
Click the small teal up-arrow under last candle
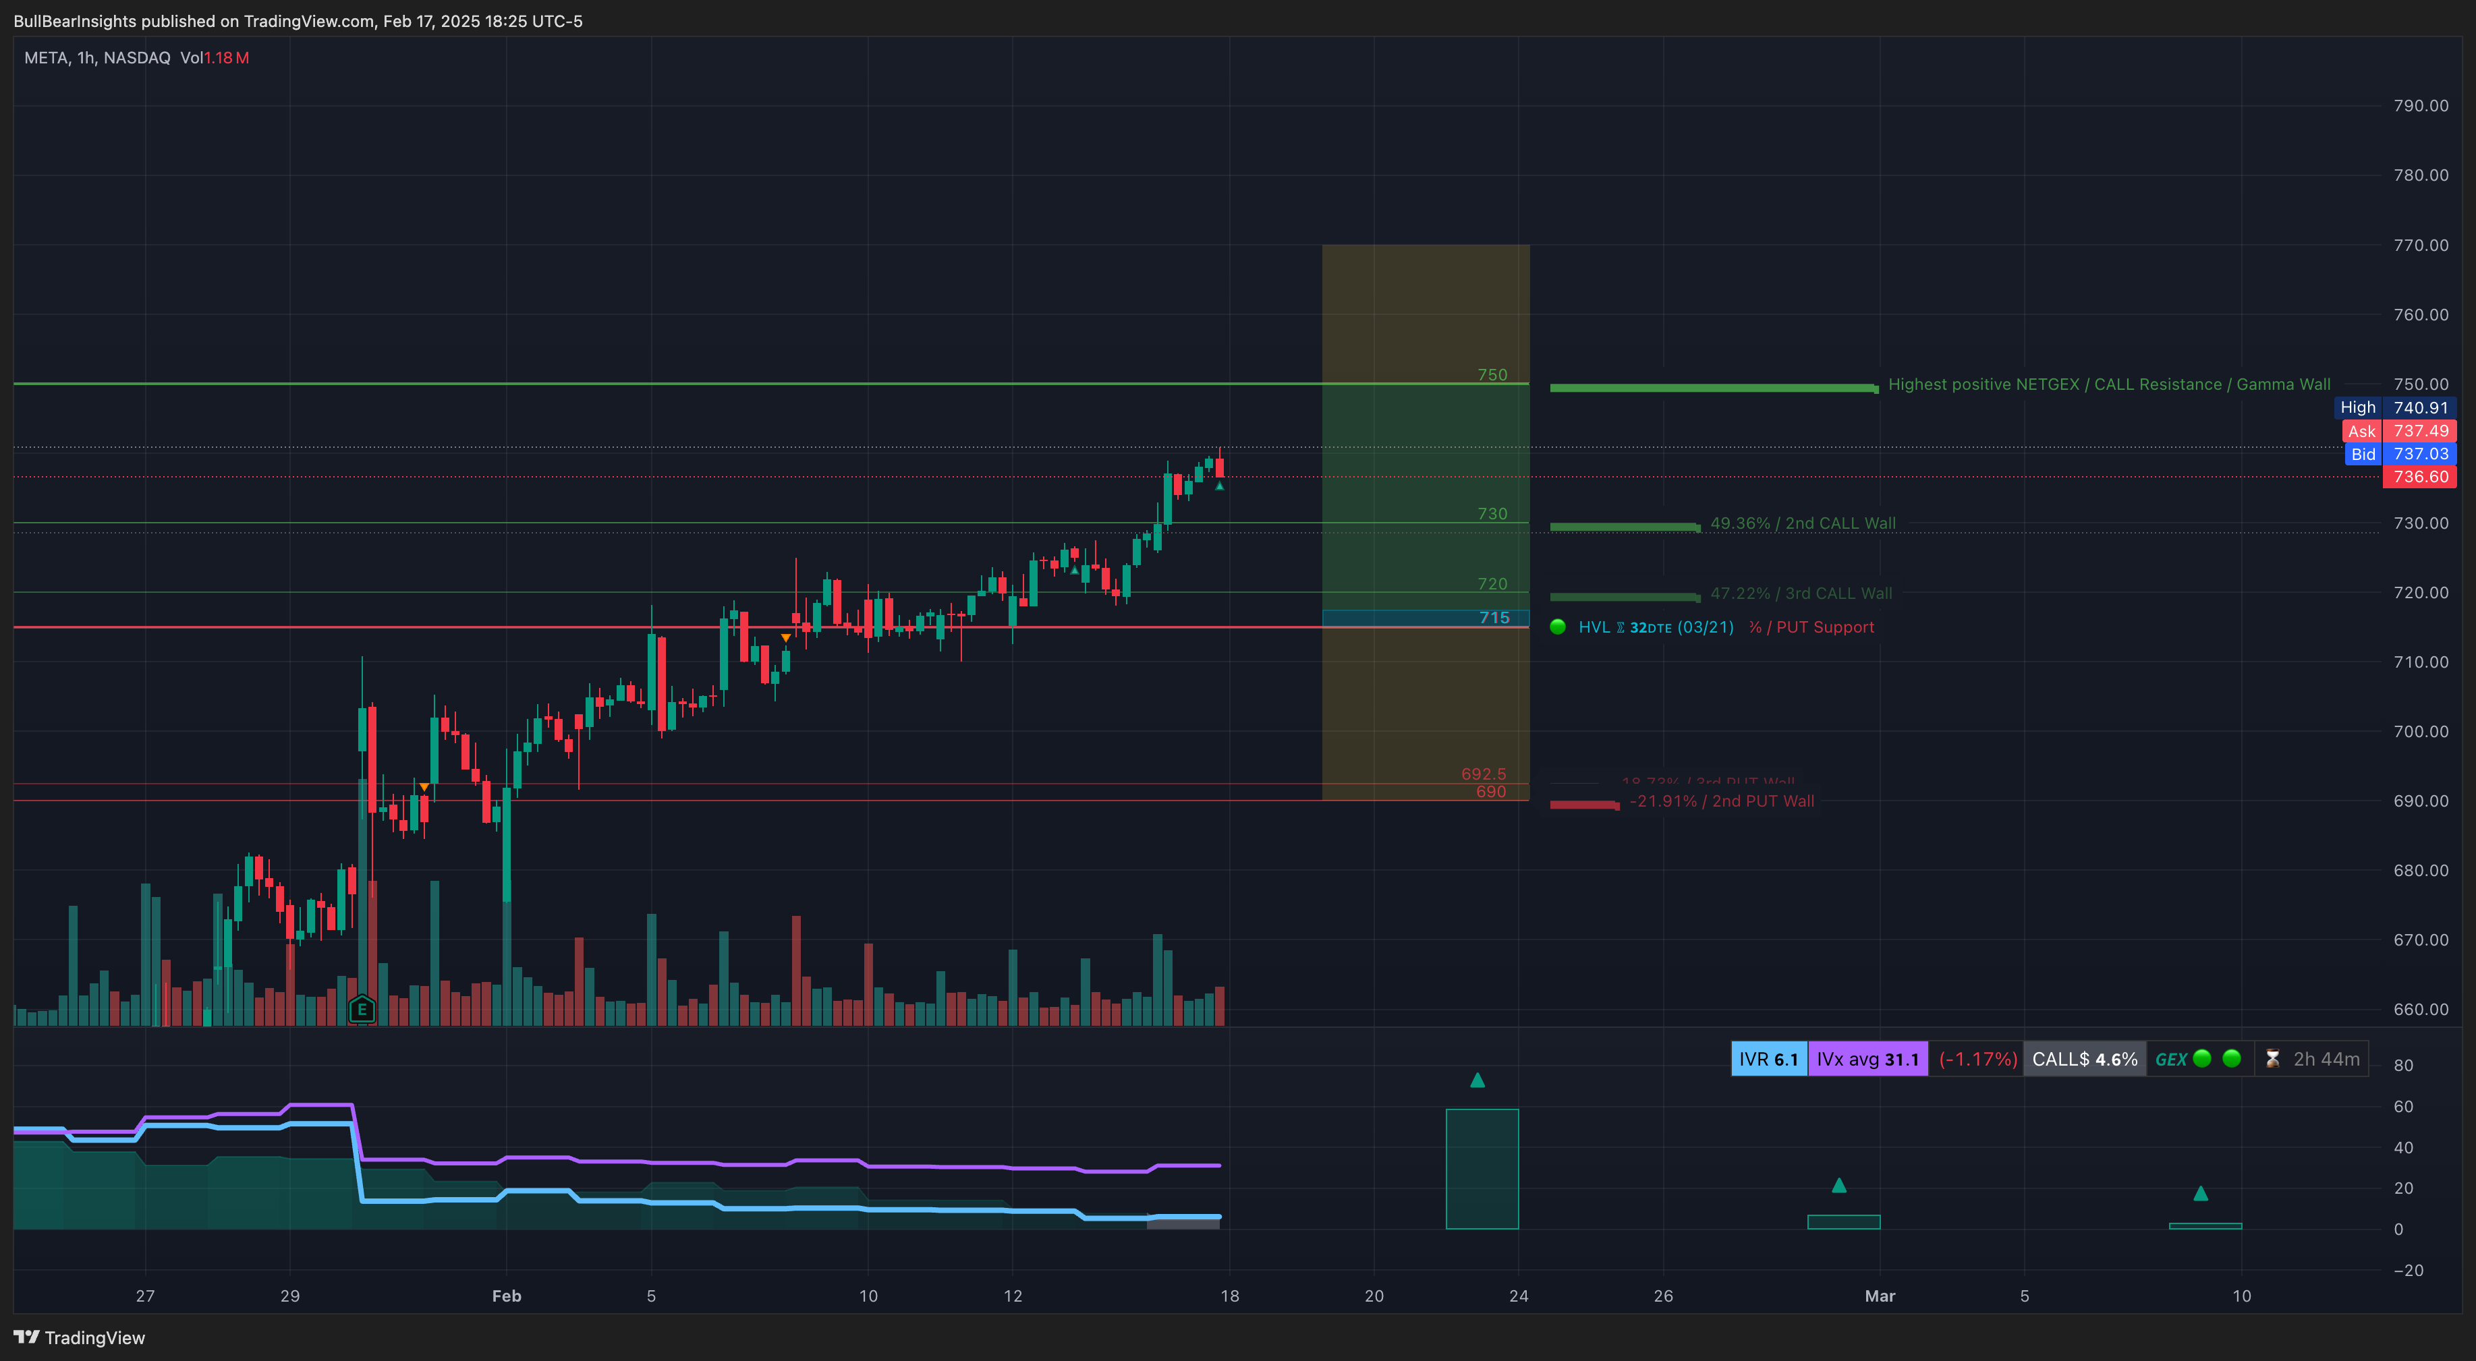pos(1219,486)
